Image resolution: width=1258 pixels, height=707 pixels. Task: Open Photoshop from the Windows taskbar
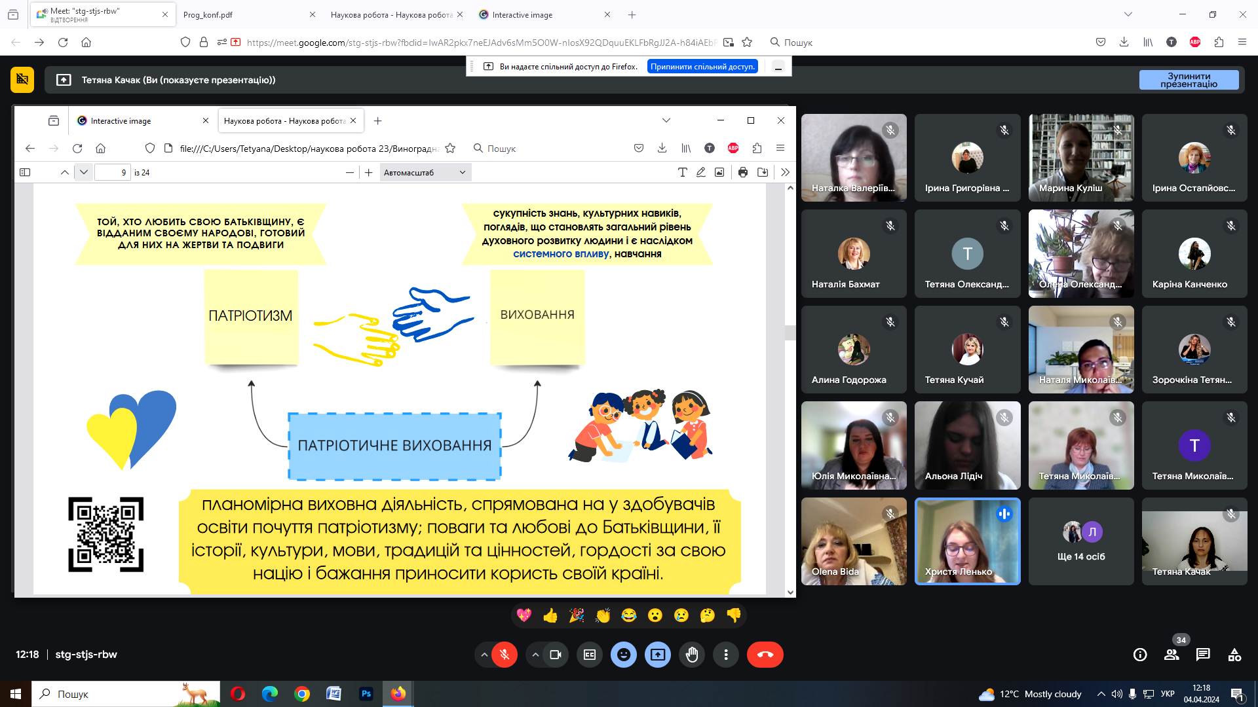click(366, 694)
